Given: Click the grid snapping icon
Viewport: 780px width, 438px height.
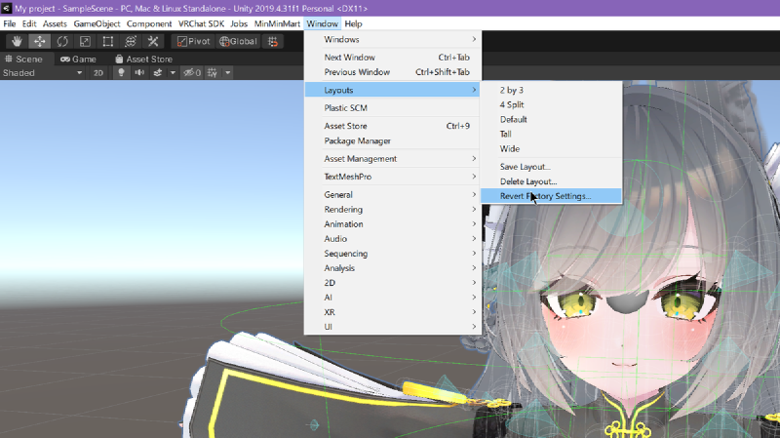Looking at the screenshot, I should pyautogui.click(x=273, y=41).
